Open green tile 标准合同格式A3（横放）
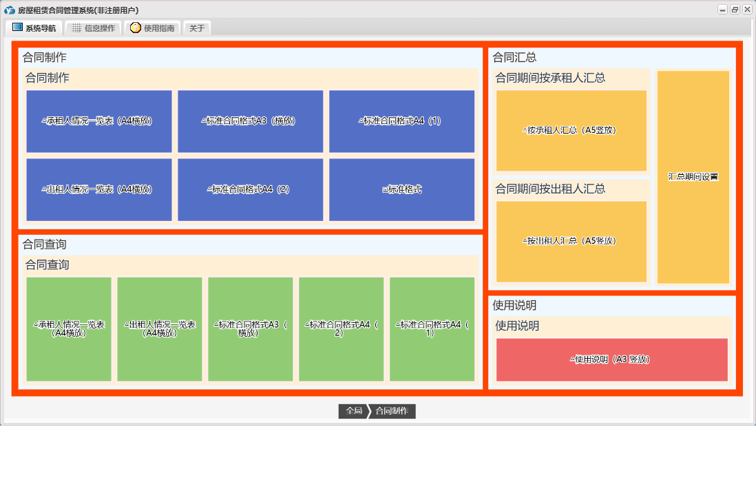Screen dimensions: 756x493 pos(250,329)
